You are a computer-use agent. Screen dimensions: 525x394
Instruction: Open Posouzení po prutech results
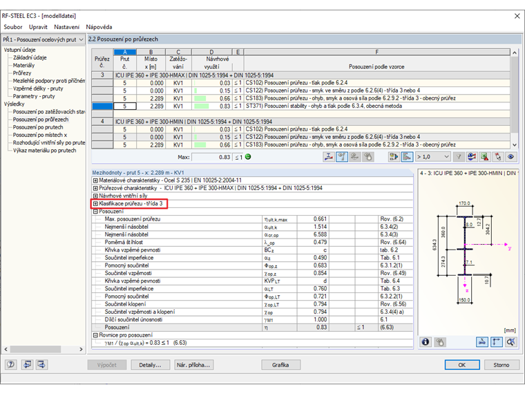38,127
